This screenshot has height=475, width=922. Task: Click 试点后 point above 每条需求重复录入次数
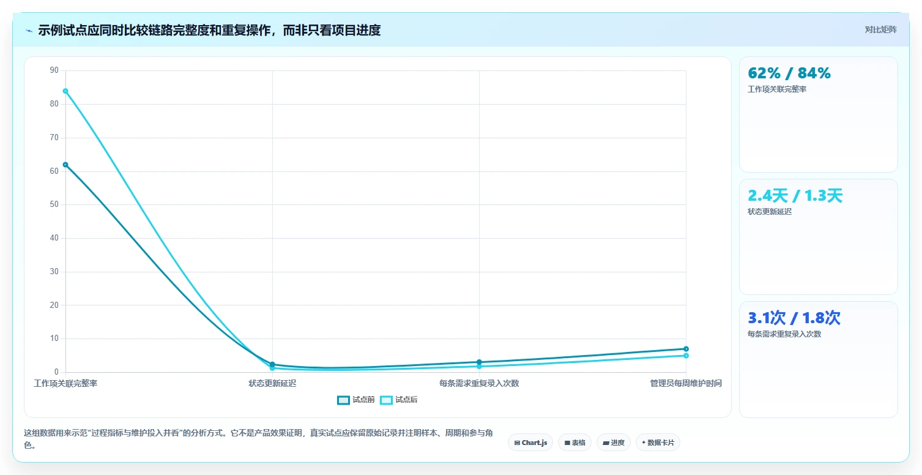pyautogui.click(x=479, y=366)
